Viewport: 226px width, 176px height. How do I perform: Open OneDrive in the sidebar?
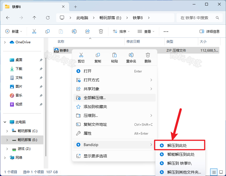tap(20, 42)
